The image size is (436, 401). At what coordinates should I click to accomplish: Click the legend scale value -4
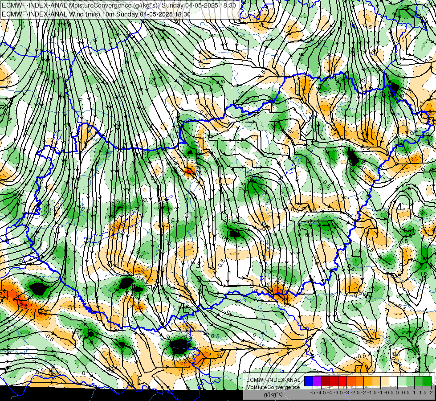click(330, 393)
